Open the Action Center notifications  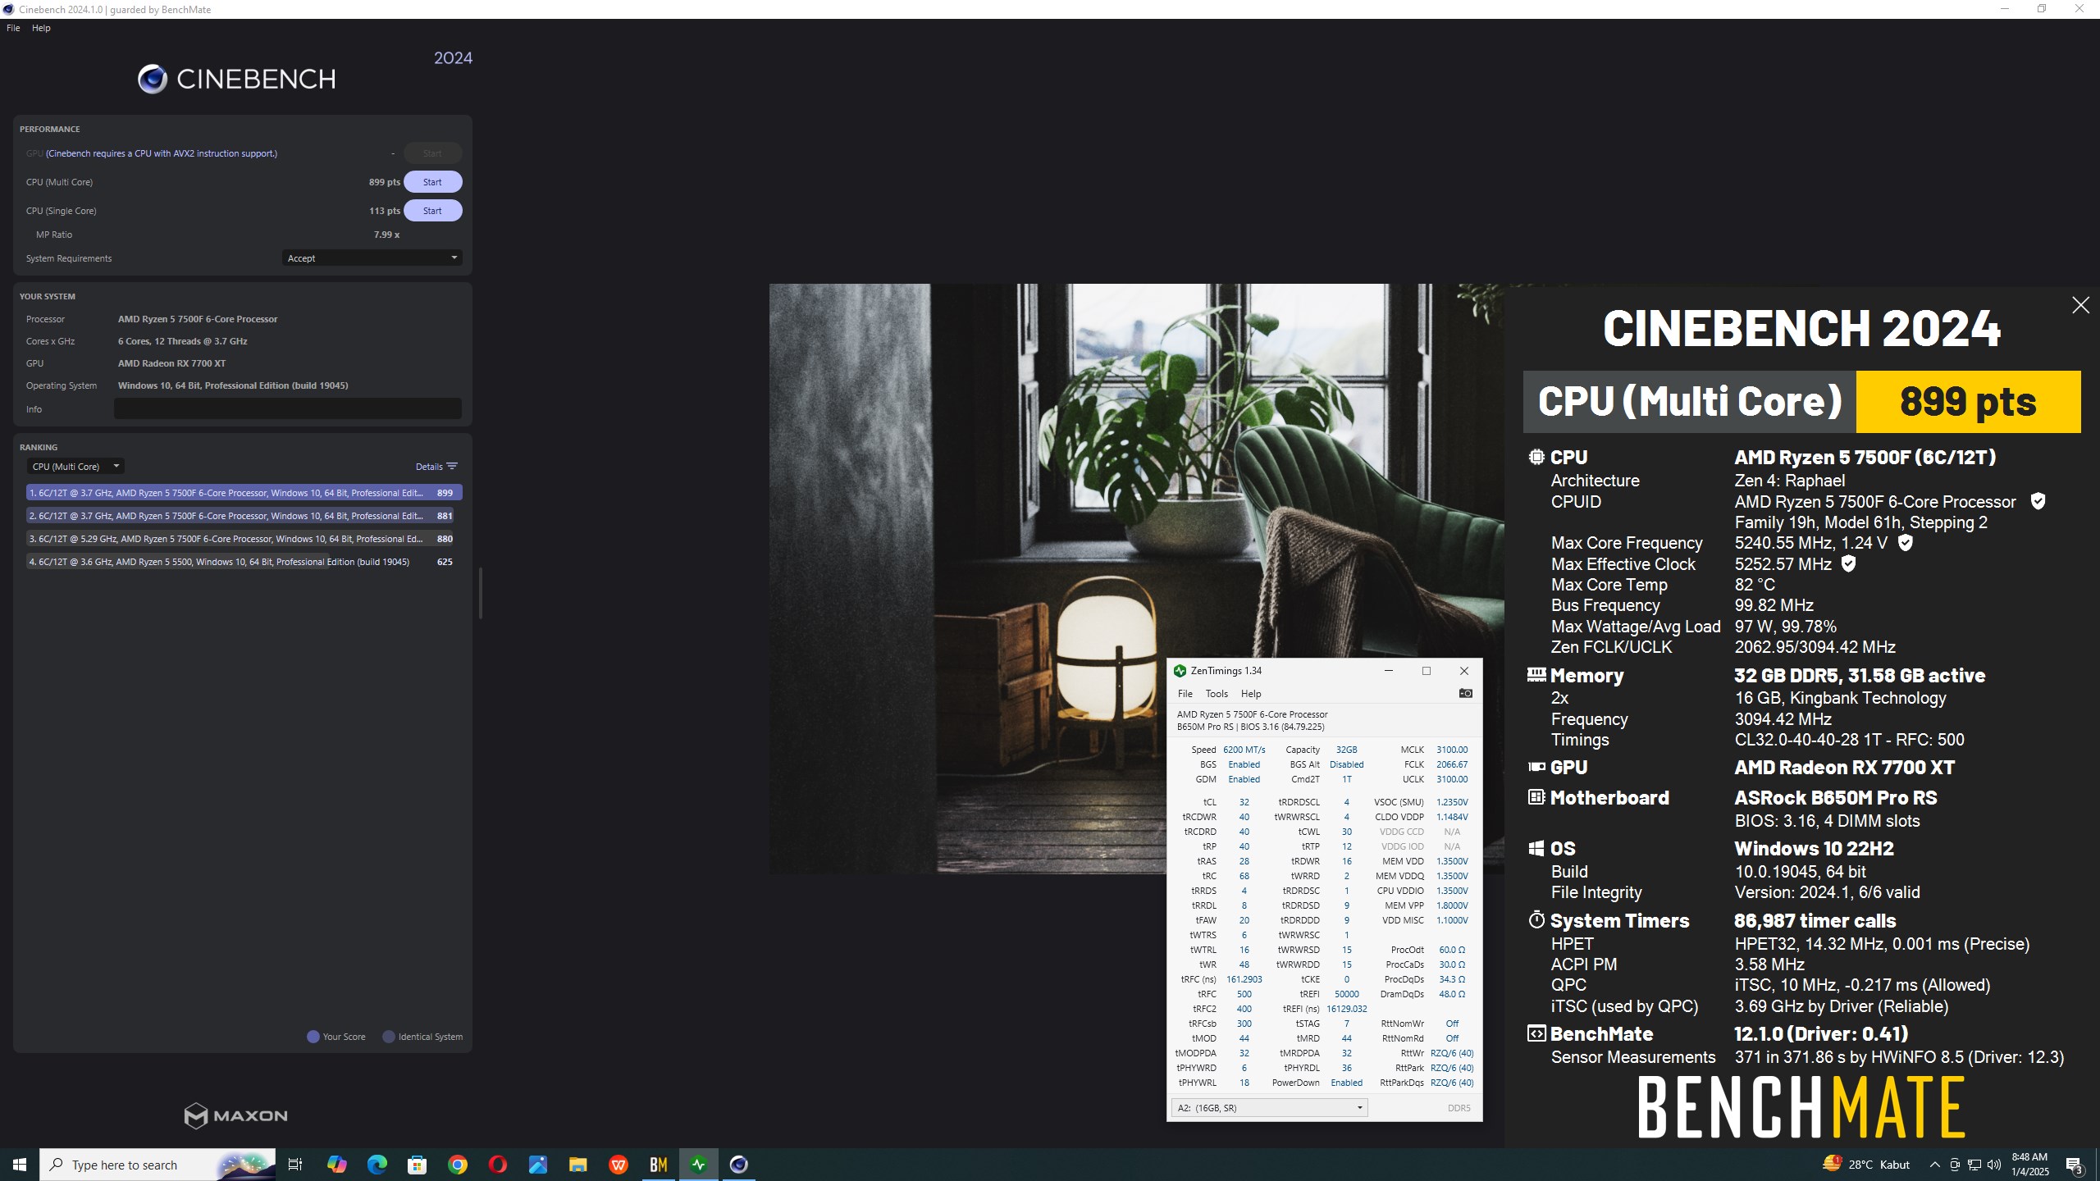coord(2075,1165)
